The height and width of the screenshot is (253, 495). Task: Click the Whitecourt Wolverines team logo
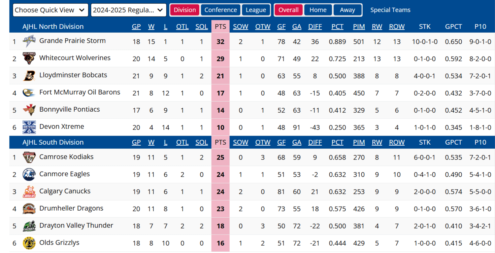pyautogui.click(x=29, y=59)
